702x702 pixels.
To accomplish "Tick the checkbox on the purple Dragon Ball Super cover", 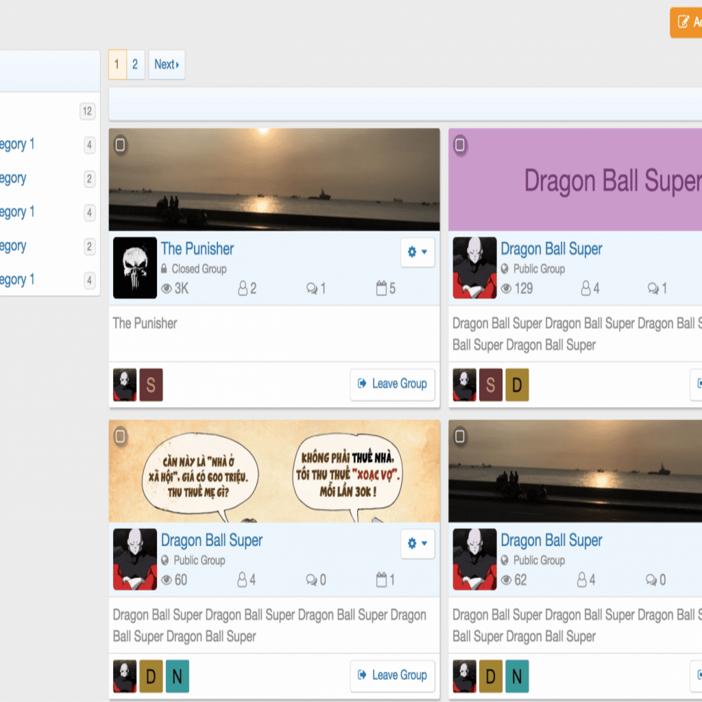I will pyautogui.click(x=460, y=145).
